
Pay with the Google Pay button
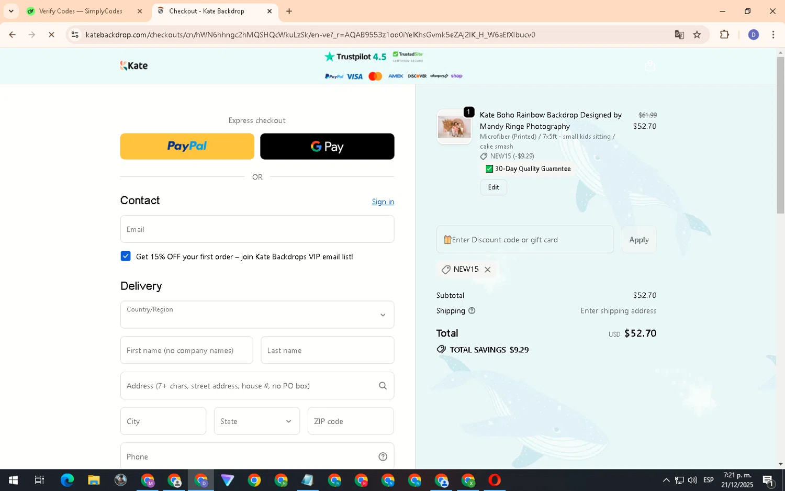pyautogui.click(x=327, y=147)
